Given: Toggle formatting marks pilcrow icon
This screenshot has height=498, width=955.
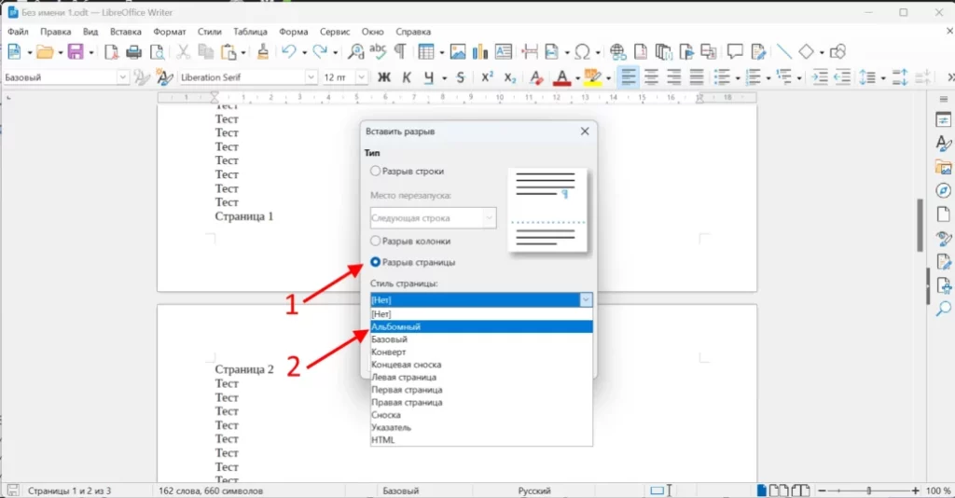Looking at the screenshot, I should click(400, 52).
